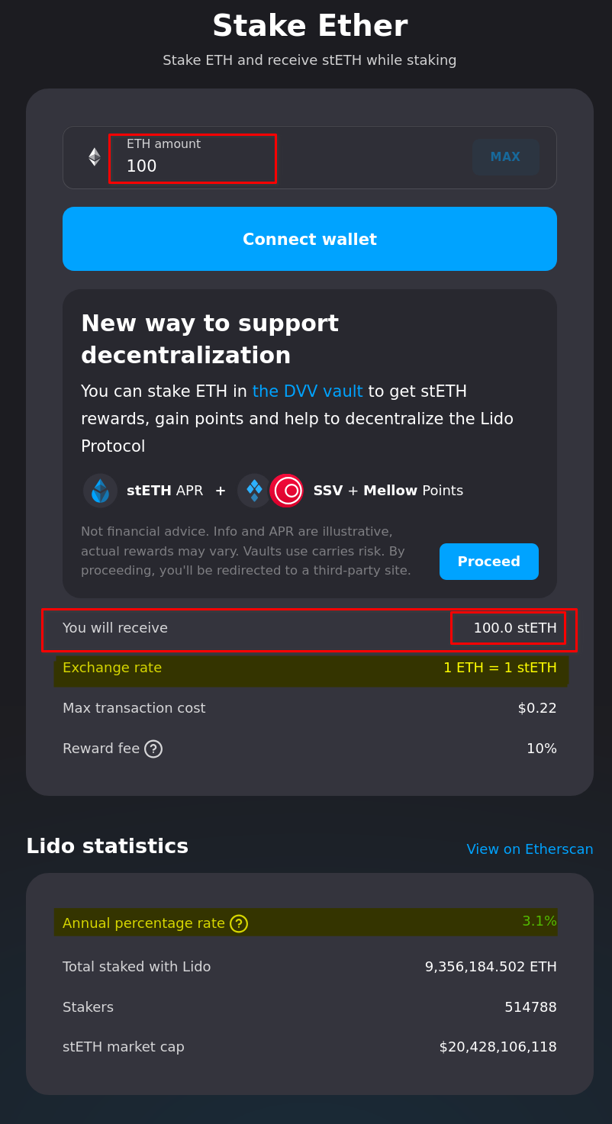This screenshot has height=1124, width=612.
Task: Click the Total staked with Lido value
Action: (491, 967)
